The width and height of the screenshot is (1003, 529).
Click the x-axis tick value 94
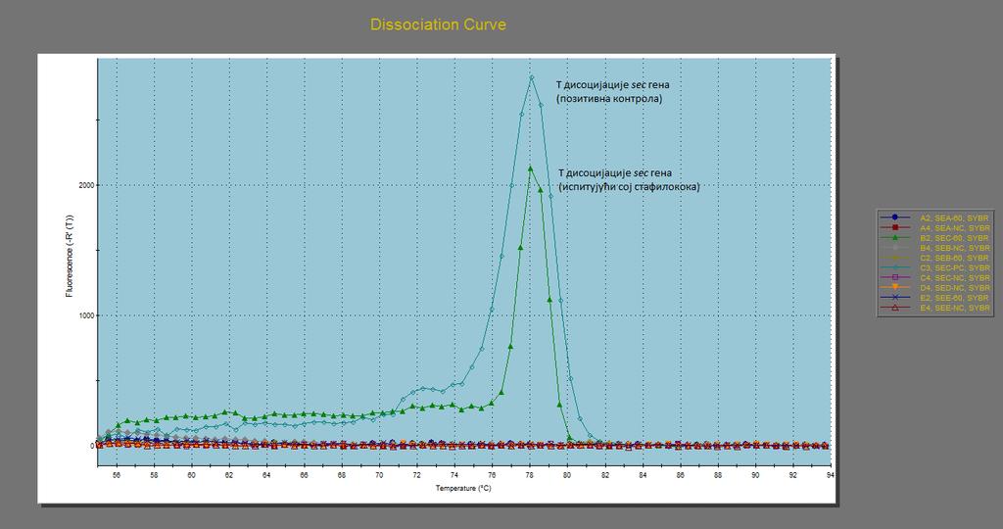(x=830, y=475)
